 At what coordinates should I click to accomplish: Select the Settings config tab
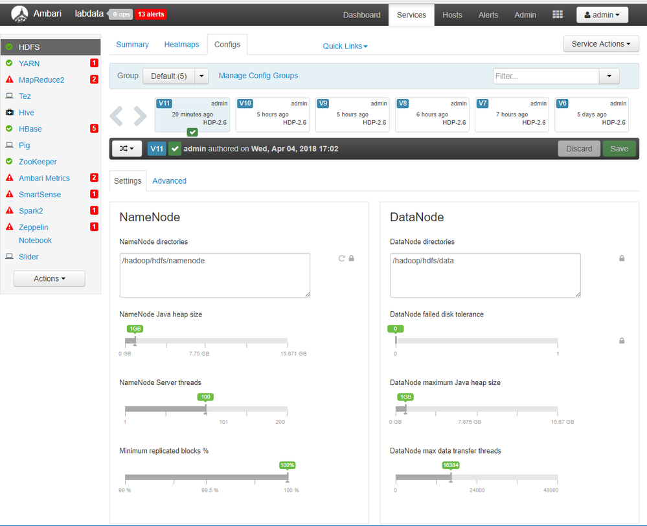point(128,181)
